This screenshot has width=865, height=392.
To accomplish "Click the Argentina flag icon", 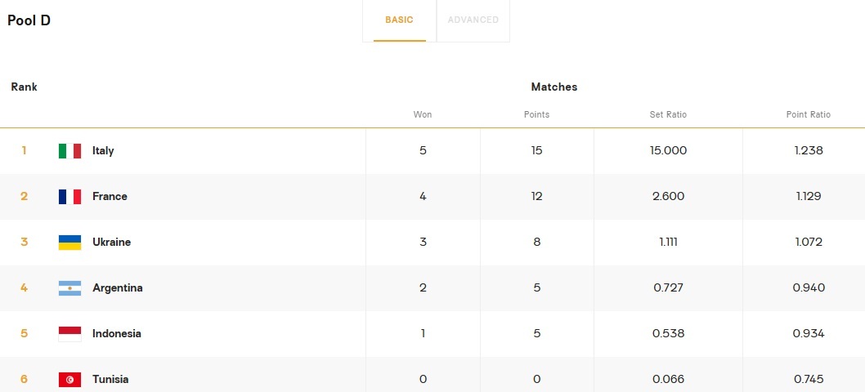I will [69, 288].
